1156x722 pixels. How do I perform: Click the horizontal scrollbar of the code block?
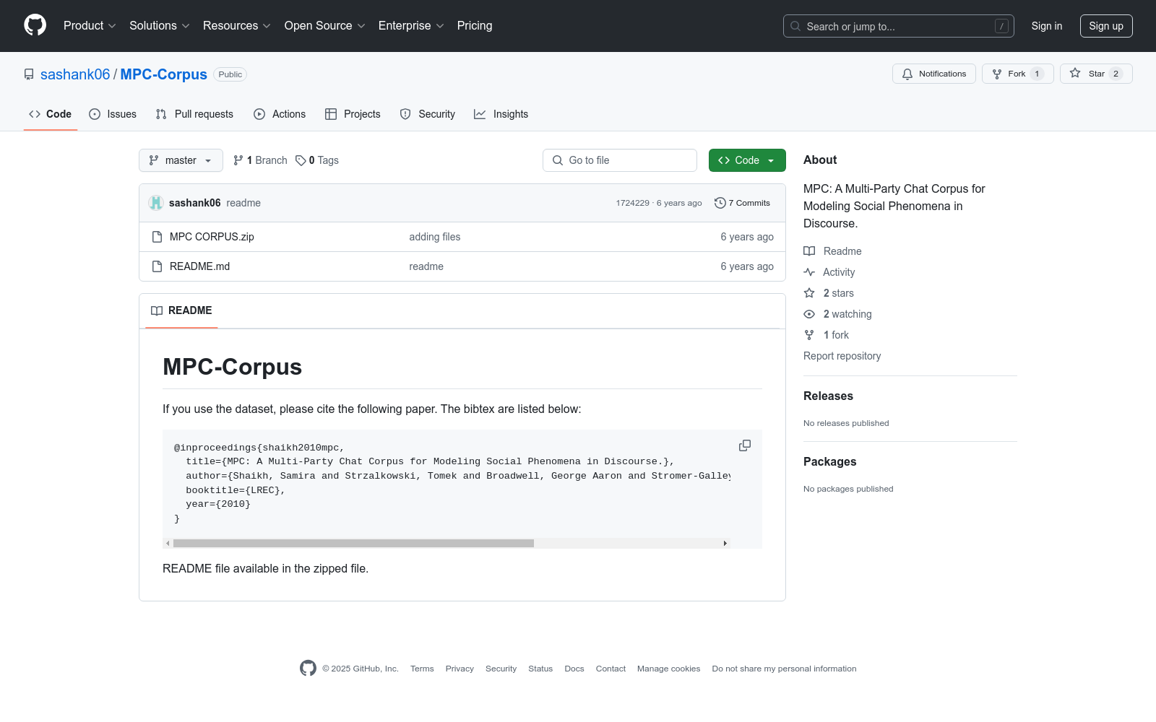353,543
